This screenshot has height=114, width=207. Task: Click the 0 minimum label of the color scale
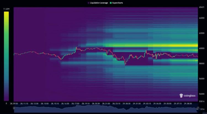click(x=6, y=104)
